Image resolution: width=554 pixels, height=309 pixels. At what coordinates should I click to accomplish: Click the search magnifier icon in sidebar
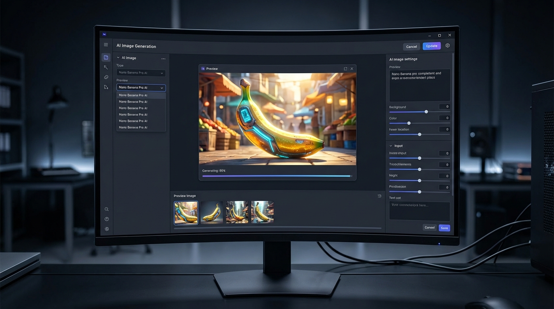pos(107,209)
